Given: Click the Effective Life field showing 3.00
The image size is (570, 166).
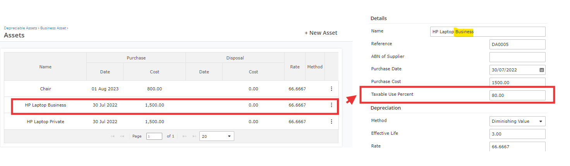Looking at the screenshot, I should [517, 134].
